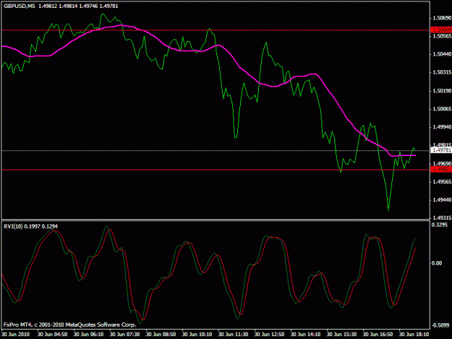The height and width of the screenshot is (339, 452).
Task: Click the -0.5099 RVI scale value
Action: click(440, 325)
